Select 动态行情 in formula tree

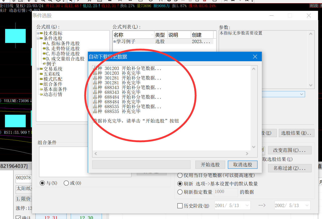click(53, 94)
